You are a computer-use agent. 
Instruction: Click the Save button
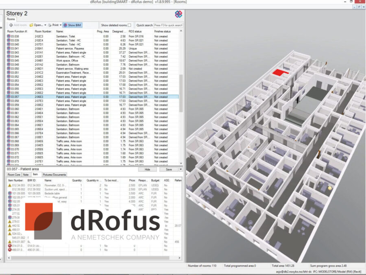(168, 169)
